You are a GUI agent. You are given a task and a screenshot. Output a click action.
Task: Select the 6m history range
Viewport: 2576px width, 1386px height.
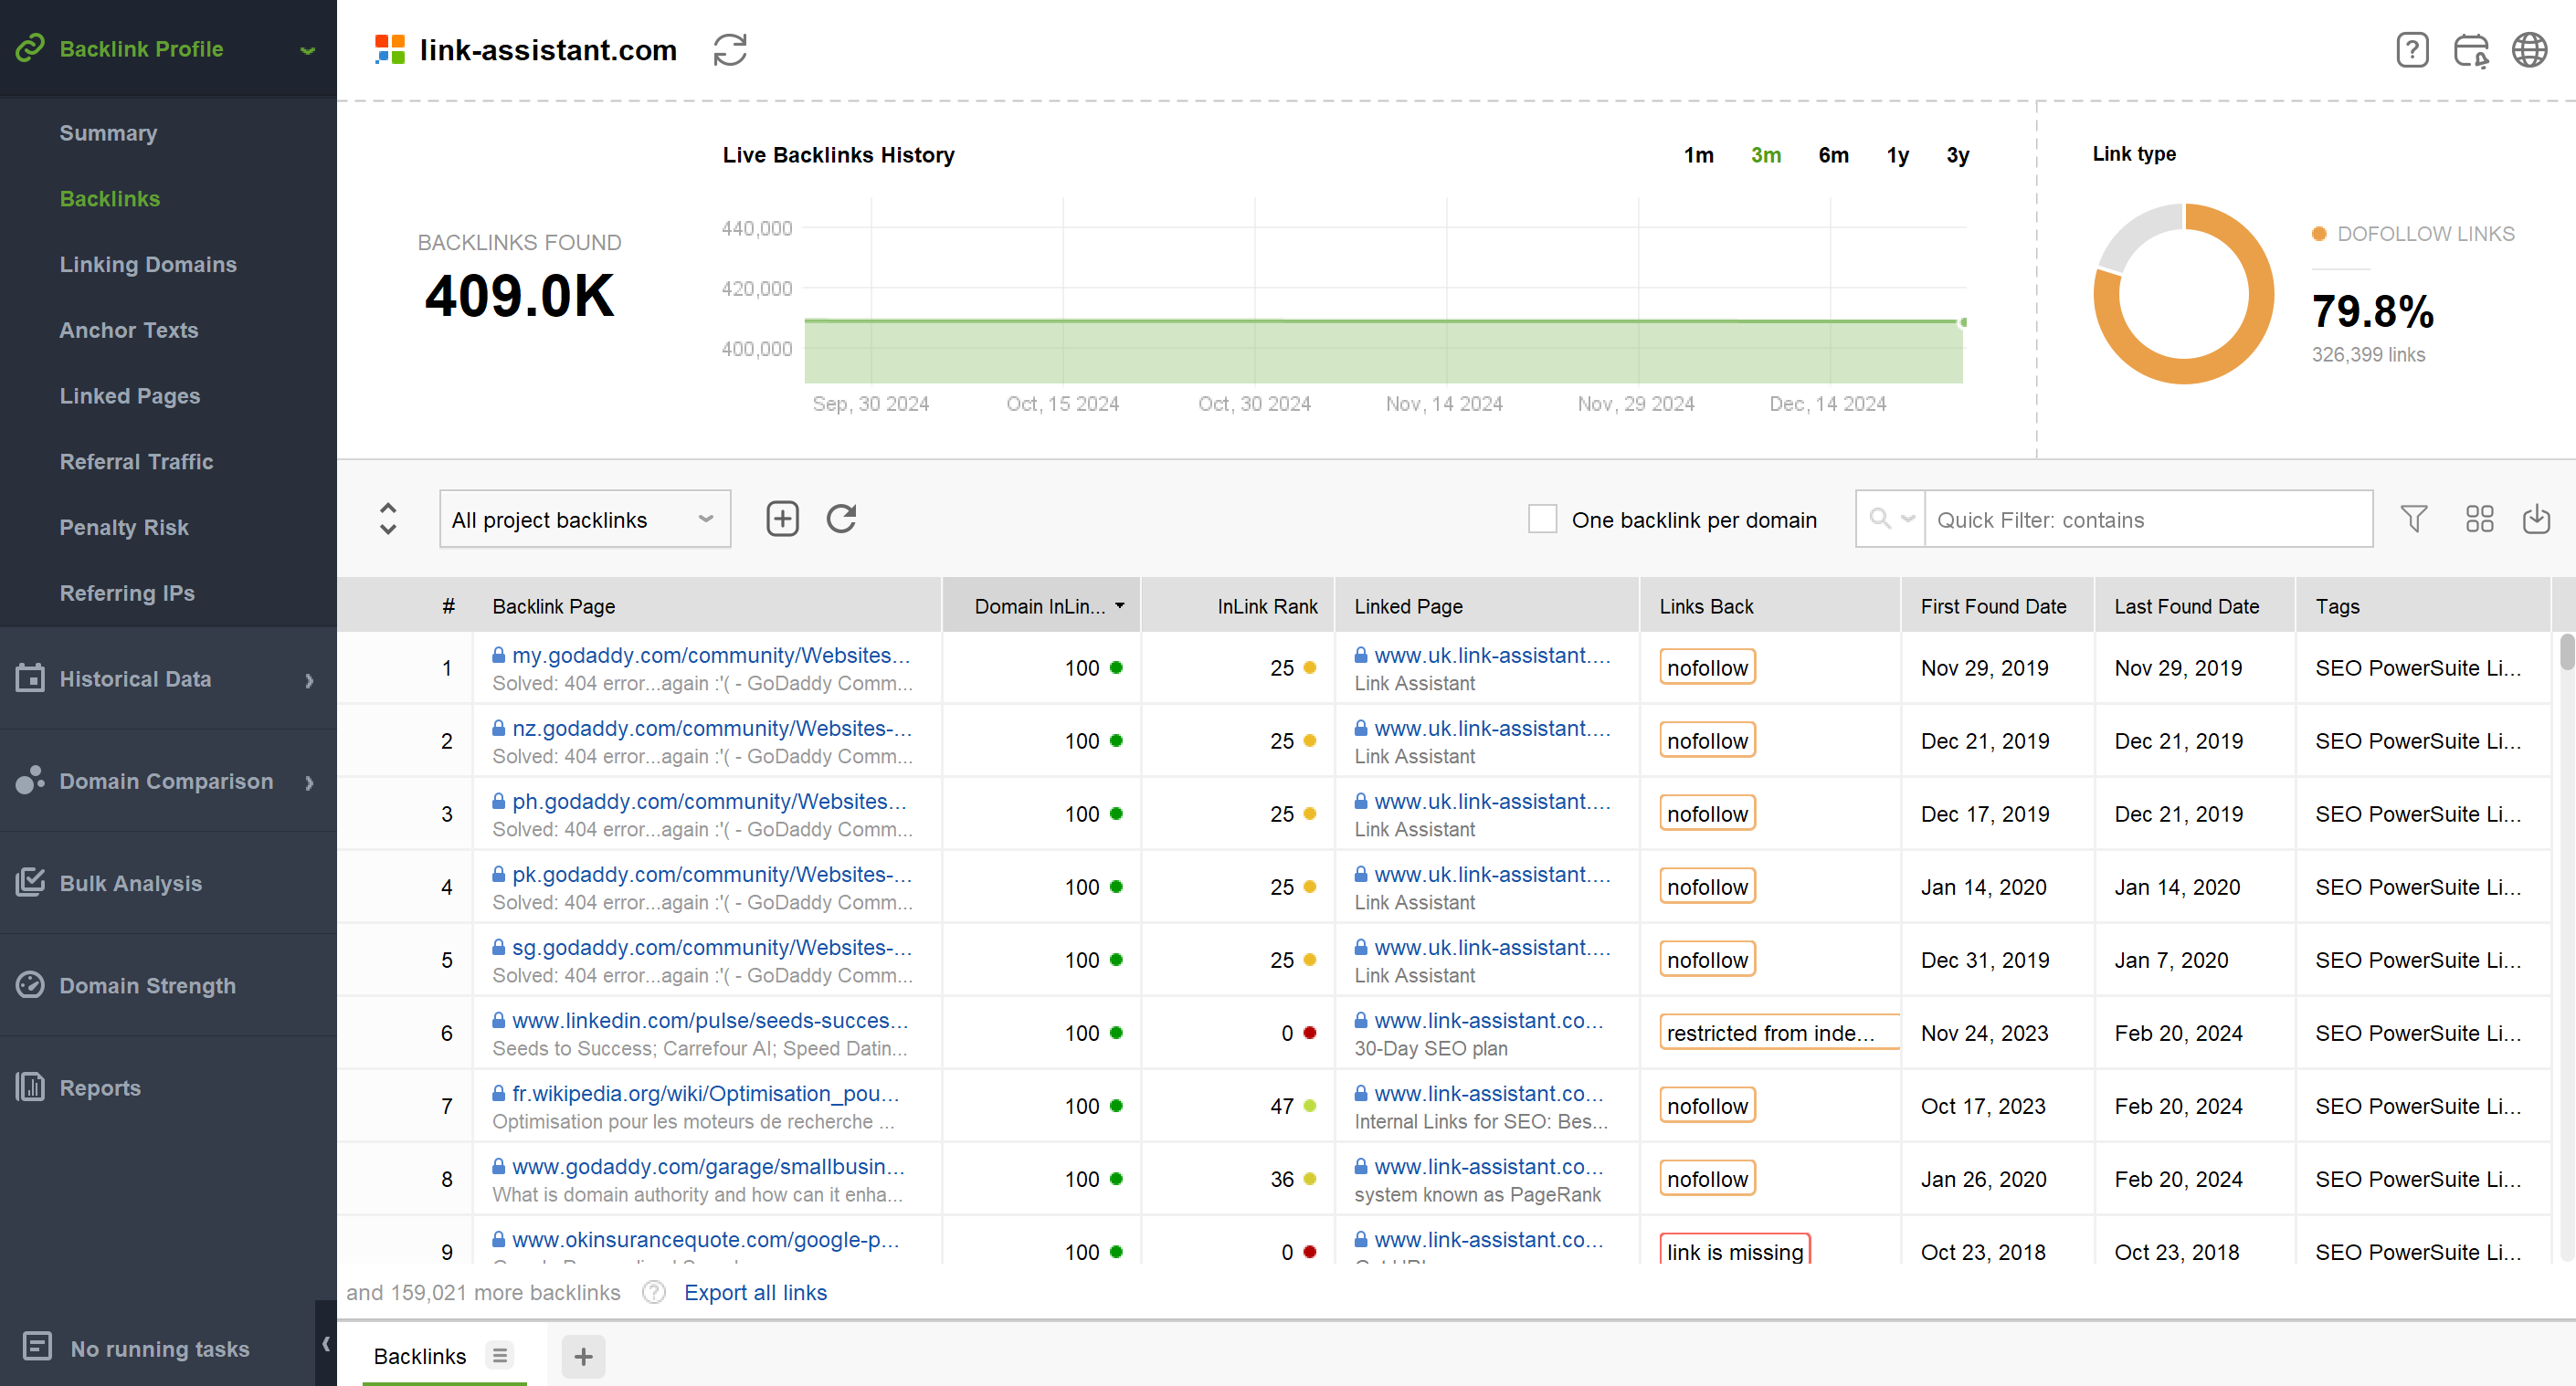(1833, 155)
